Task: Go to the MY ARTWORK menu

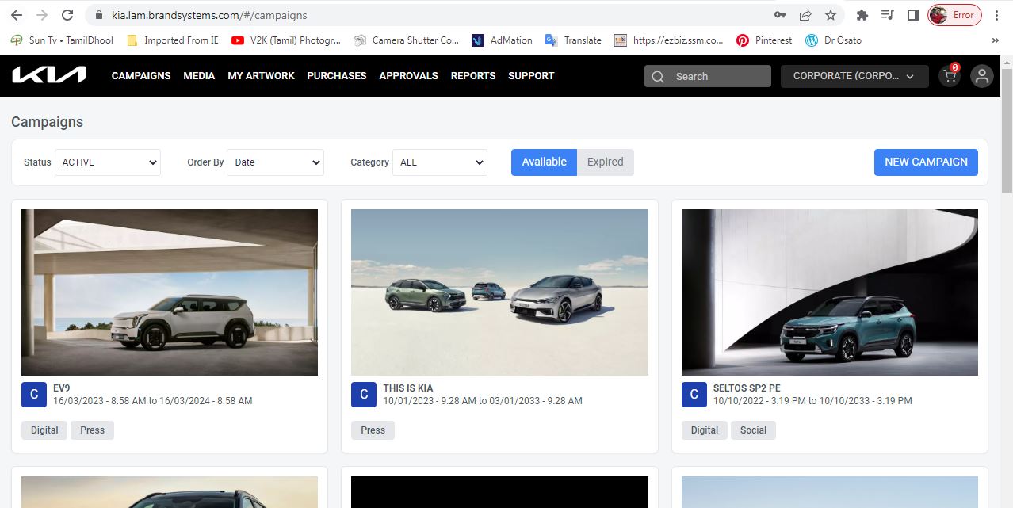Action: [x=261, y=76]
